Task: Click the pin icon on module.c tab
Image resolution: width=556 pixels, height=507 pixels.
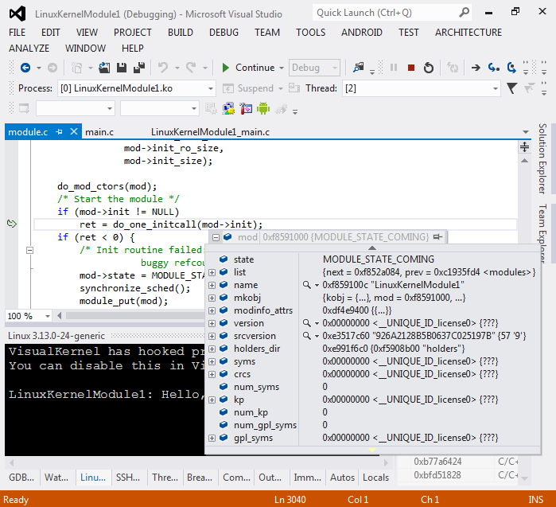Action: click(x=59, y=132)
